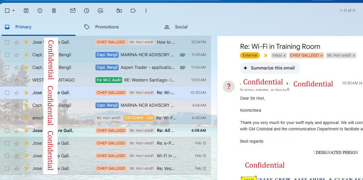The width and height of the screenshot is (363, 180).
Task: Click the yellow External badge
Action: [250, 55]
